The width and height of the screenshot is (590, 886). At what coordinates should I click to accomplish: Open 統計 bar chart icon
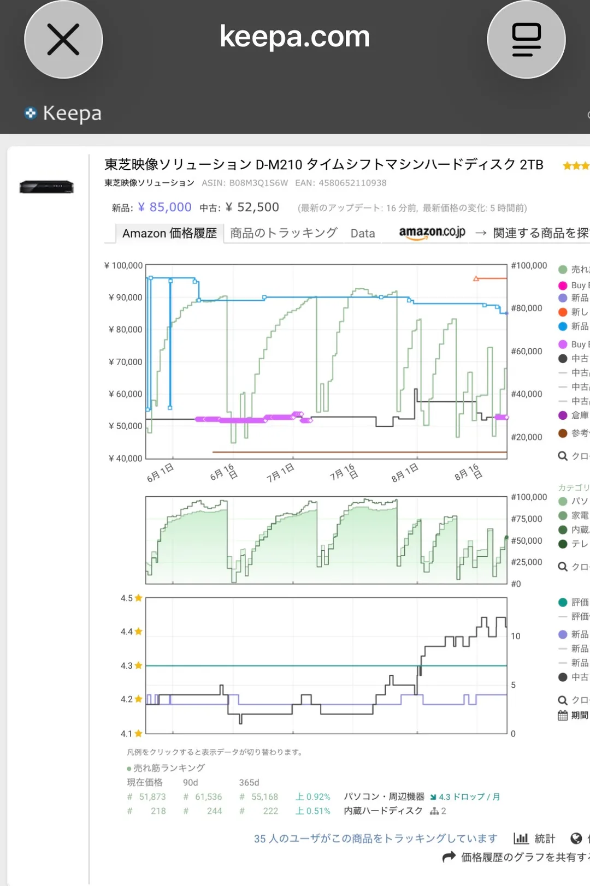pos(521,838)
